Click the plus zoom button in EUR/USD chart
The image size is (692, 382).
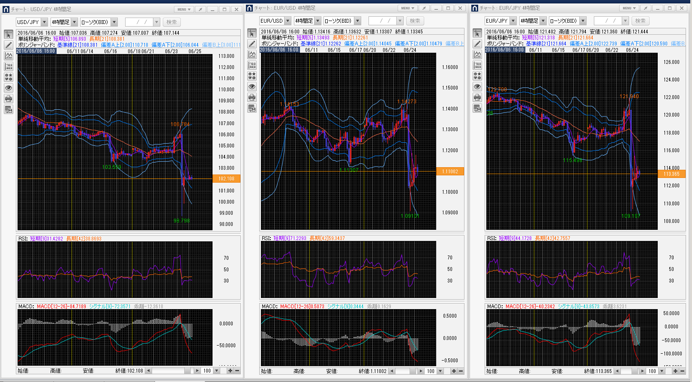tap(454, 371)
